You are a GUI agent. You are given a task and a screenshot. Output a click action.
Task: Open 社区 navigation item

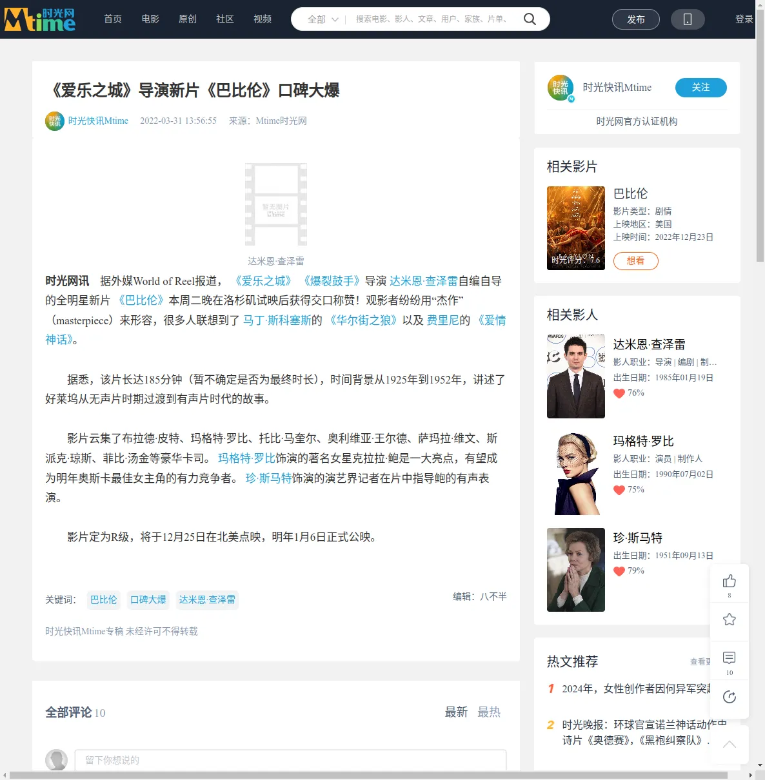click(225, 19)
